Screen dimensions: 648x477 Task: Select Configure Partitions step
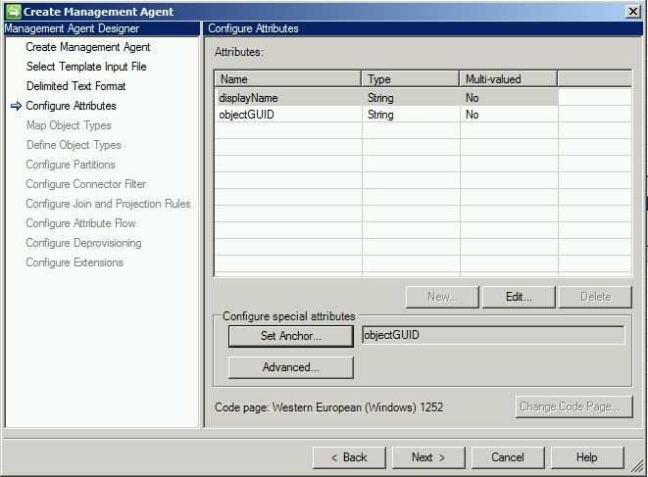(x=71, y=165)
